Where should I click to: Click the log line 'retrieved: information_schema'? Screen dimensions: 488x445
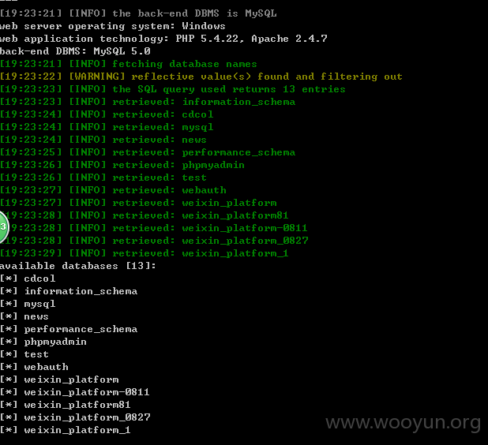pyautogui.click(x=148, y=102)
